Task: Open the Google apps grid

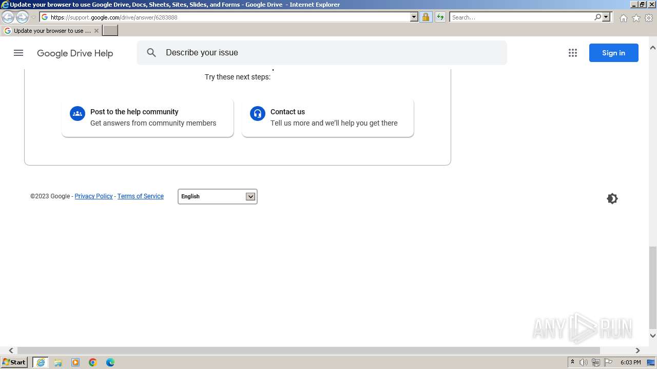Action: [x=573, y=53]
